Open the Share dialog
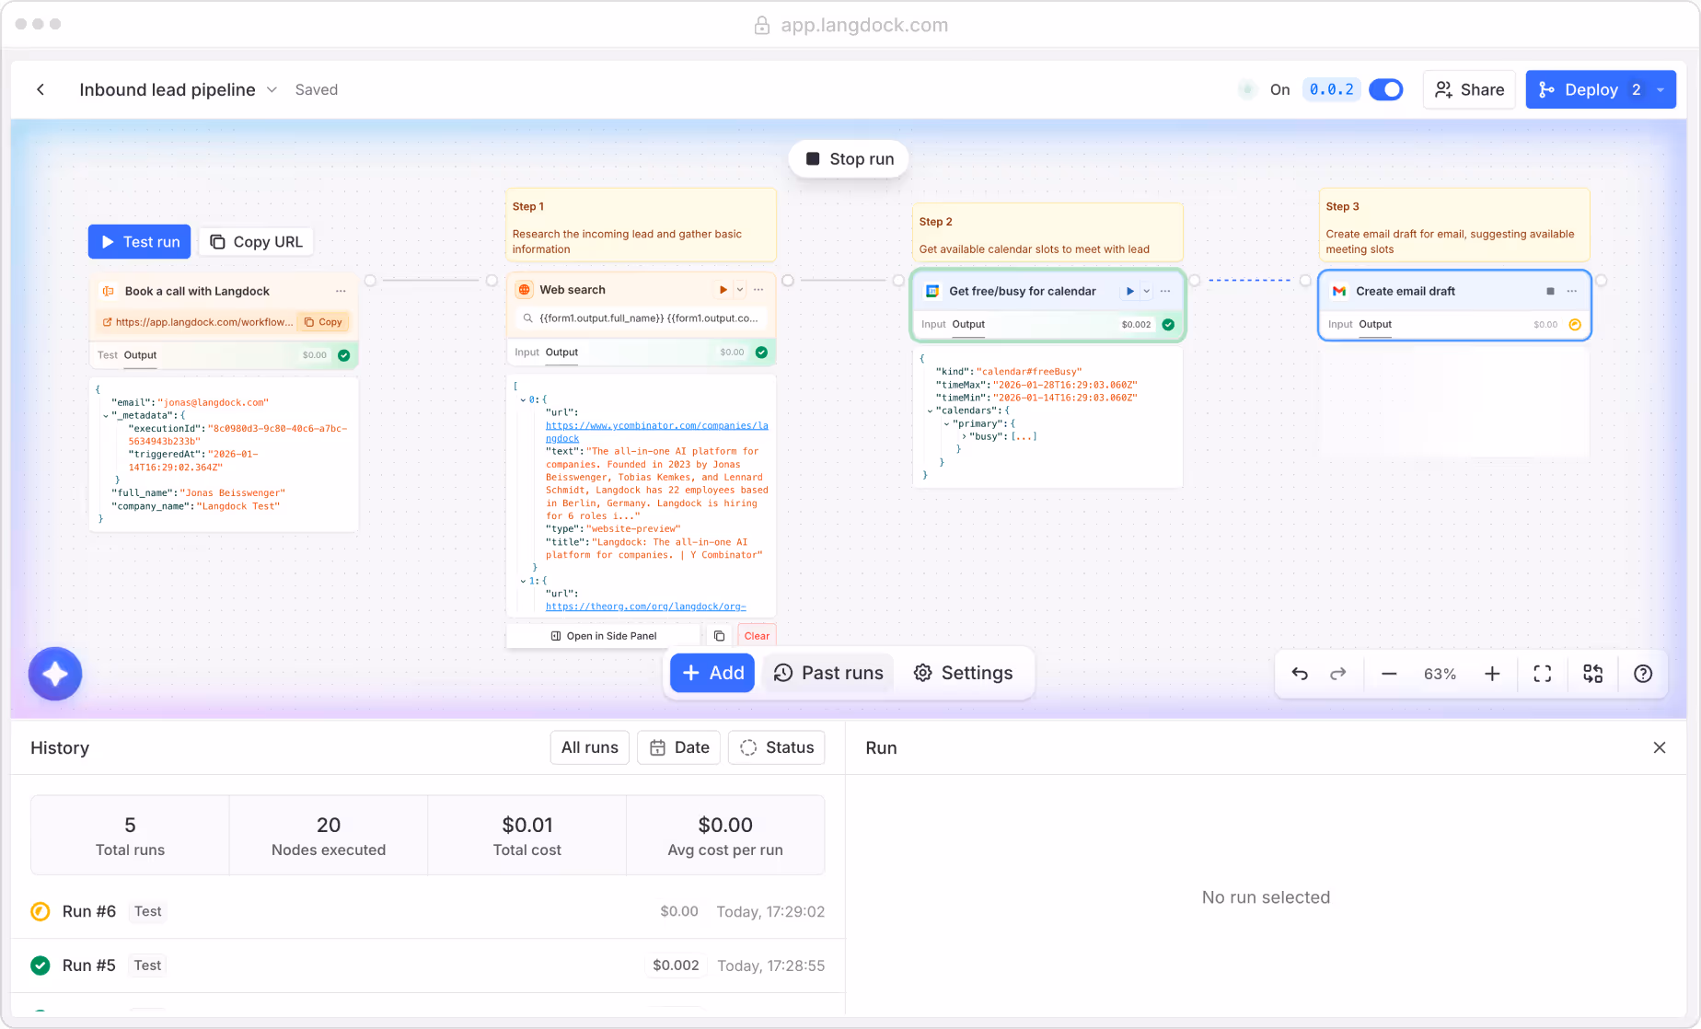Screen dimensions: 1701x1029 [x=1469, y=89]
